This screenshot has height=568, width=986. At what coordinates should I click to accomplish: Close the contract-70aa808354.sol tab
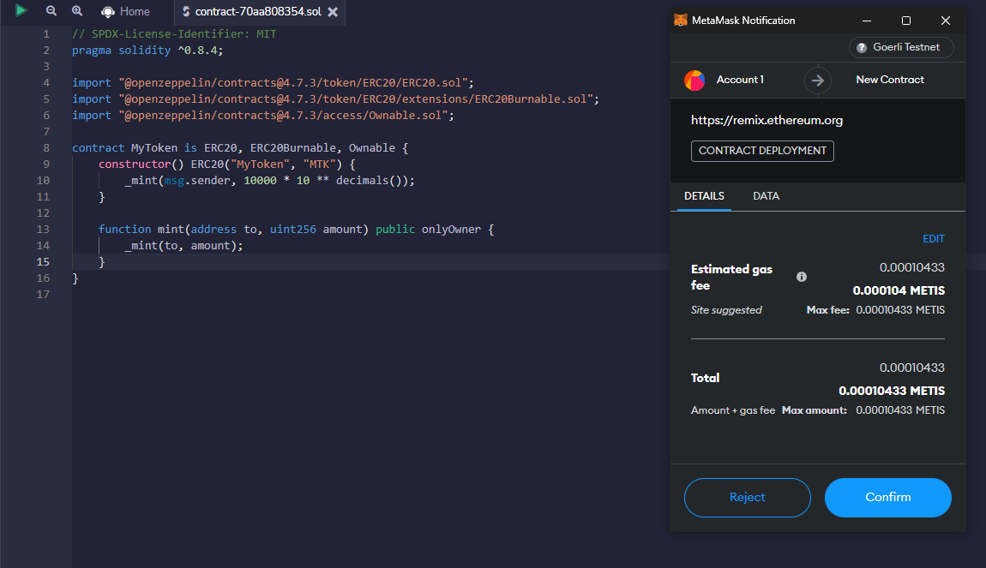(x=333, y=12)
